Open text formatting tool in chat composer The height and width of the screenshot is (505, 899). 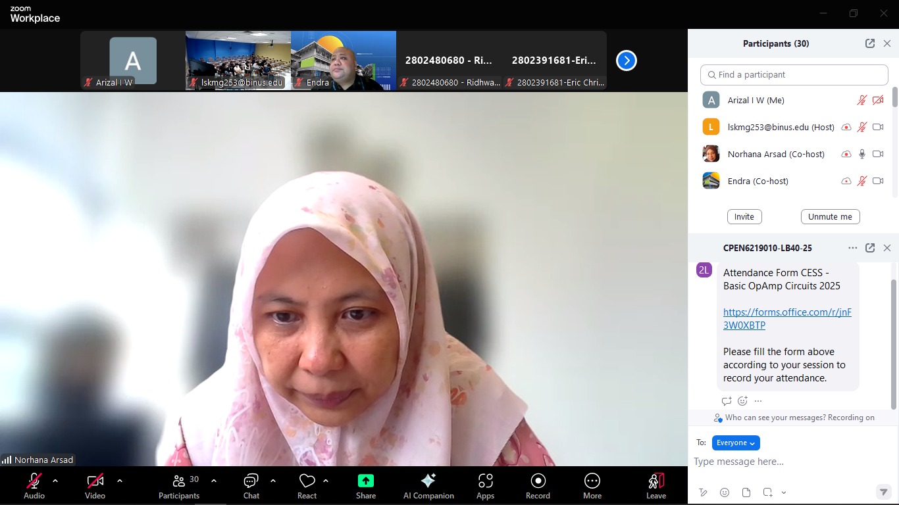click(x=703, y=493)
